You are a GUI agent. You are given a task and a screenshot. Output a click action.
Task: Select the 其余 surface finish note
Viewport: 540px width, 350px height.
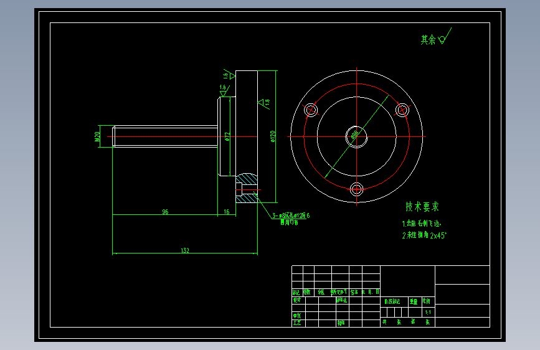pos(428,40)
